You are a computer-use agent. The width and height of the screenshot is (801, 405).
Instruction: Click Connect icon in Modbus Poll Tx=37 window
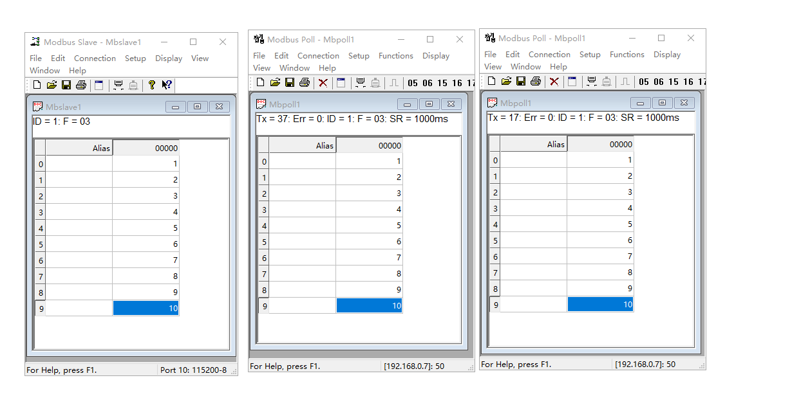click(361, 82)
